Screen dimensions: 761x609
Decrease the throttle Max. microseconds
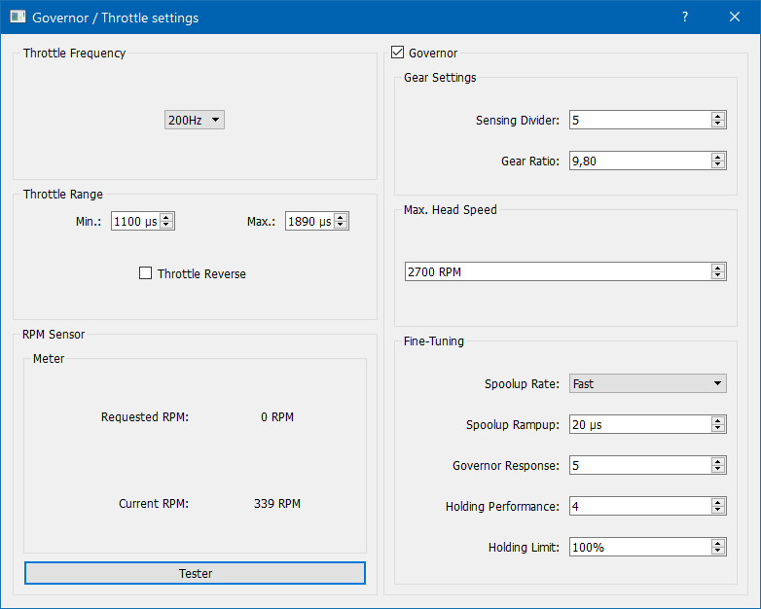click(341, 226)
